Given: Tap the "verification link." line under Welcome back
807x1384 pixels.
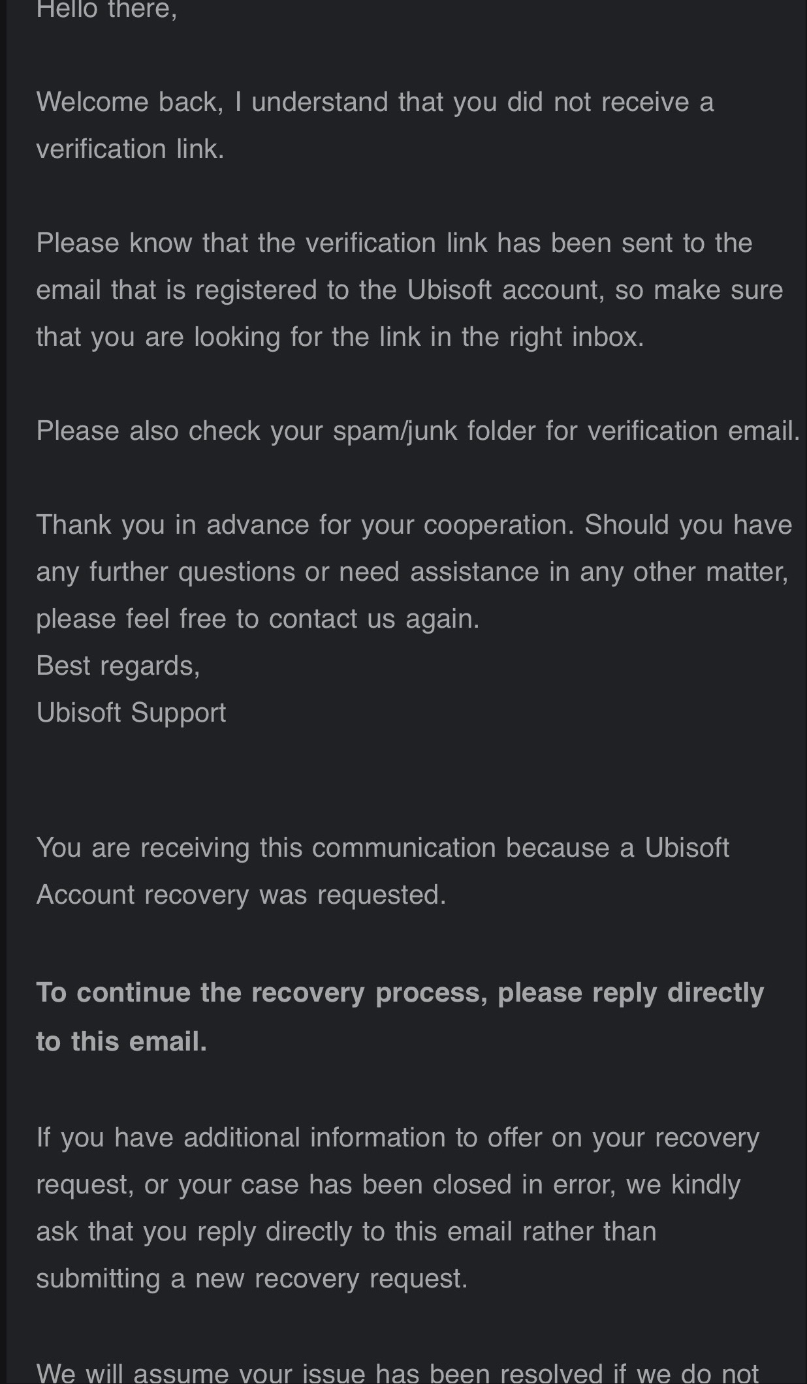Looking at the screenshot, I should point(130,149).
